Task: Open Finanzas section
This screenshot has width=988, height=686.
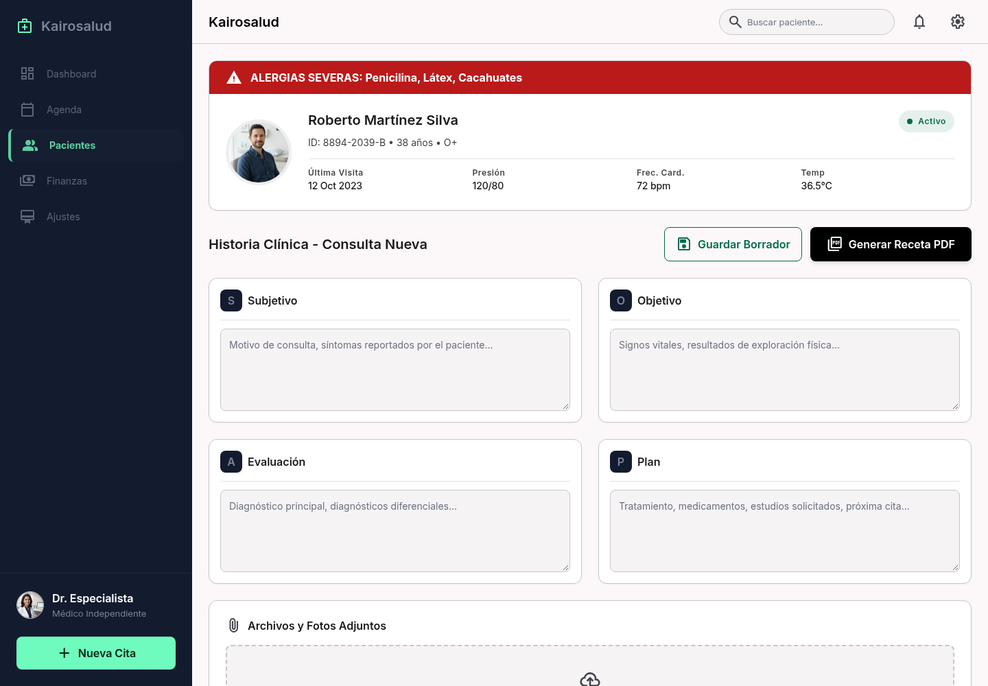Action: point(96,181)
